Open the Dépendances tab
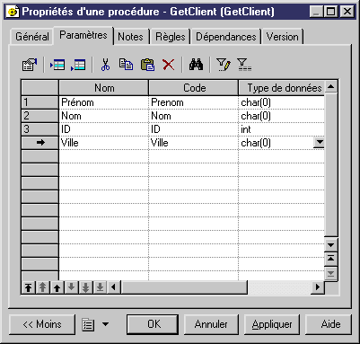The image size is (360, 344). pos(226,37)
